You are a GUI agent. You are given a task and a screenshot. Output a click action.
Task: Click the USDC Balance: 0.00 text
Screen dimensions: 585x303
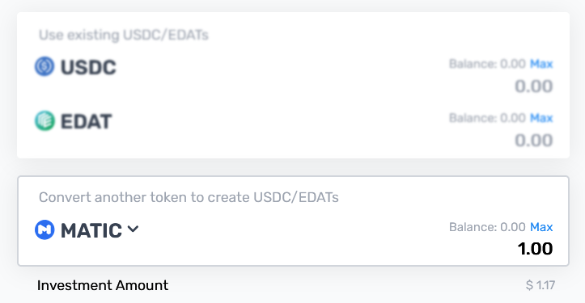[x=487, y=64]
